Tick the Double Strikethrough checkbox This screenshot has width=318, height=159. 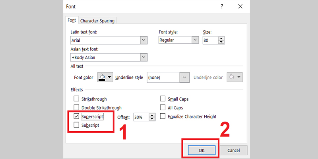(x=76, y=108)
